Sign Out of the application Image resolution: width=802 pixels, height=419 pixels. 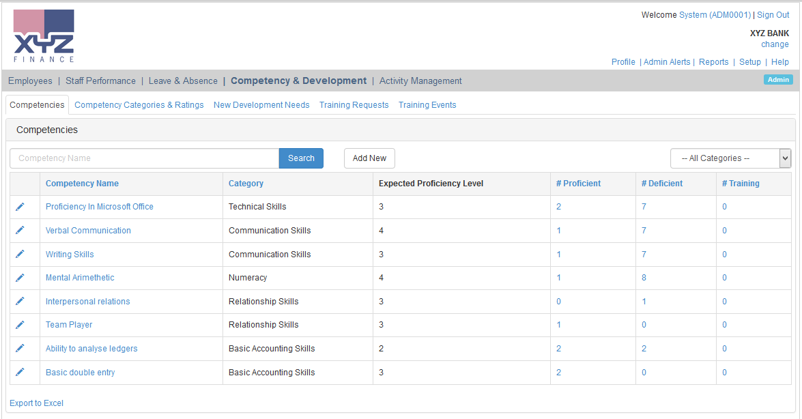pos(773,15)
